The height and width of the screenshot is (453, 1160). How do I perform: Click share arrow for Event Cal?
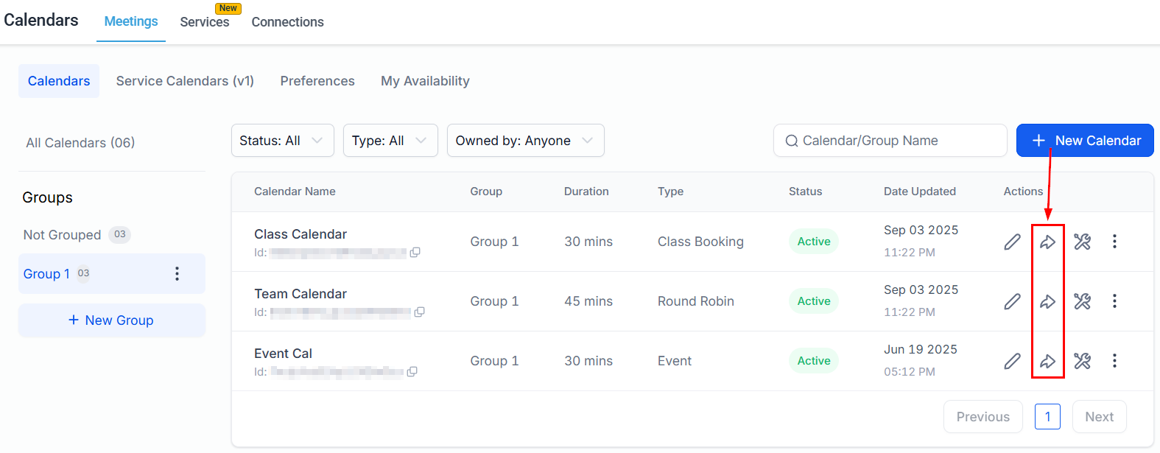1047,361
